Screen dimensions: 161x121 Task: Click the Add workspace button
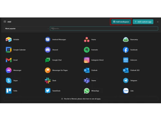click(121, 22)
